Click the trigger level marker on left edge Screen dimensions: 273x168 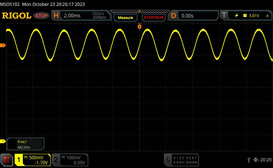tap(3, 45)
